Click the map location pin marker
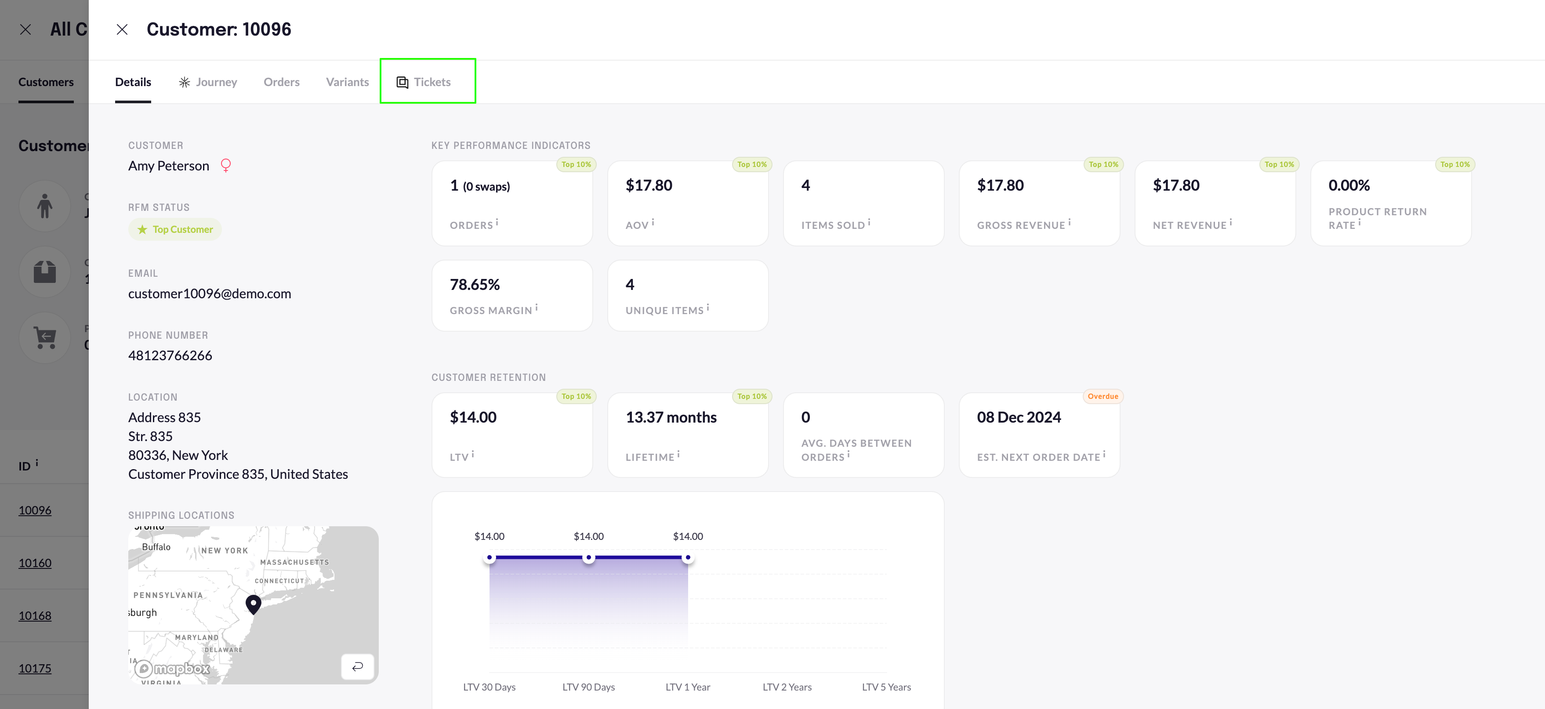The image size is (1545, 709). pyautogui.click(x=254, y=604)
